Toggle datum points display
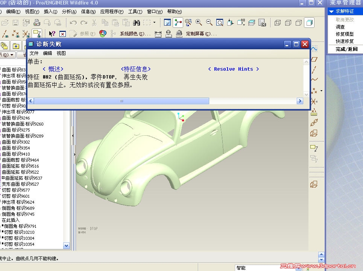363x271 pixels. pyautogui.click(x=16, y=34)
